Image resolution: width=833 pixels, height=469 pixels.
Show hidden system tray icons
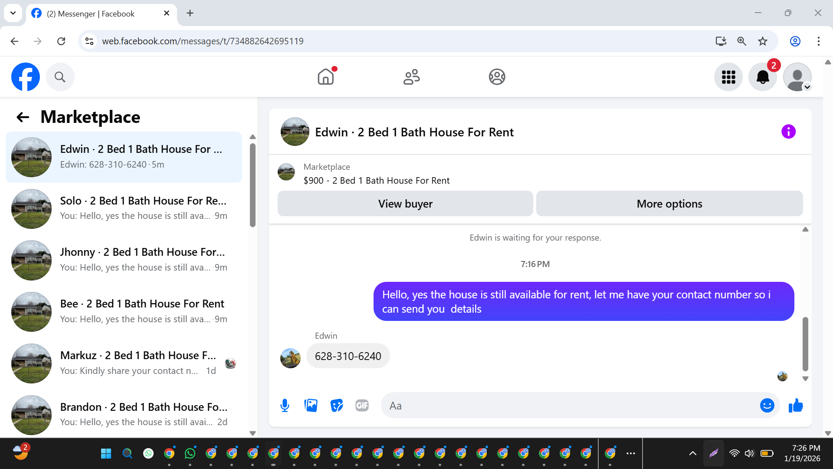click(693, 453)
